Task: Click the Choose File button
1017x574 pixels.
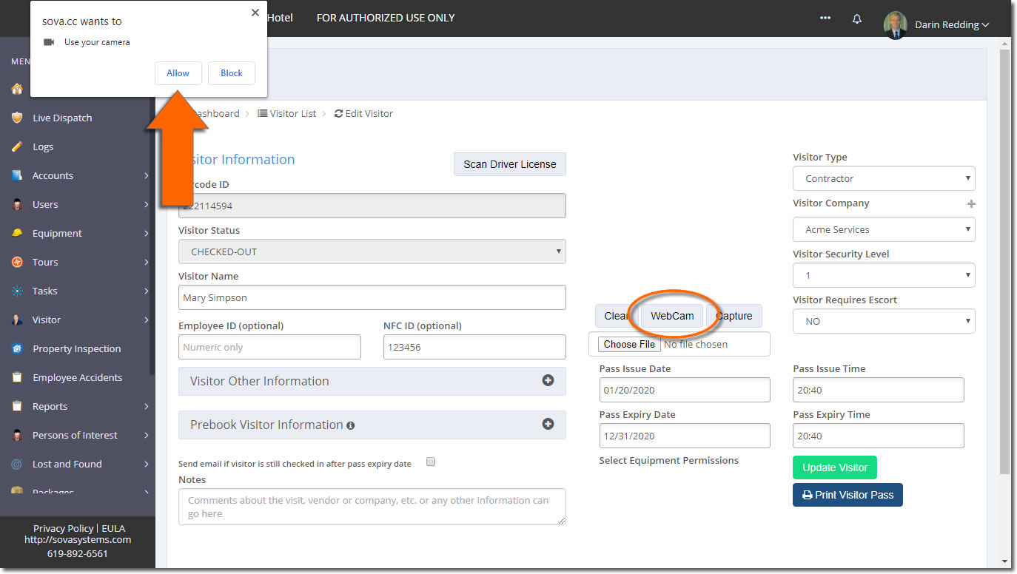Action: click(x=630, y=344)
